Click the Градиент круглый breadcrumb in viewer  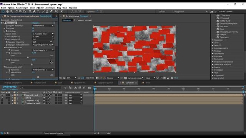click(84, 20)
